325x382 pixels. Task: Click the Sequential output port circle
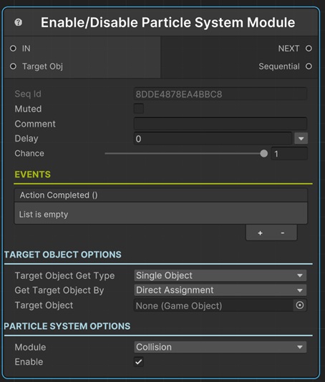tap(309, 67)
